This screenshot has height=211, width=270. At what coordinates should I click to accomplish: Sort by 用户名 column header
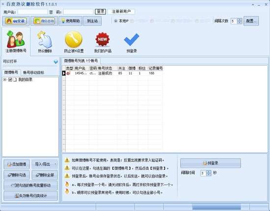click(x=81, y=68)
